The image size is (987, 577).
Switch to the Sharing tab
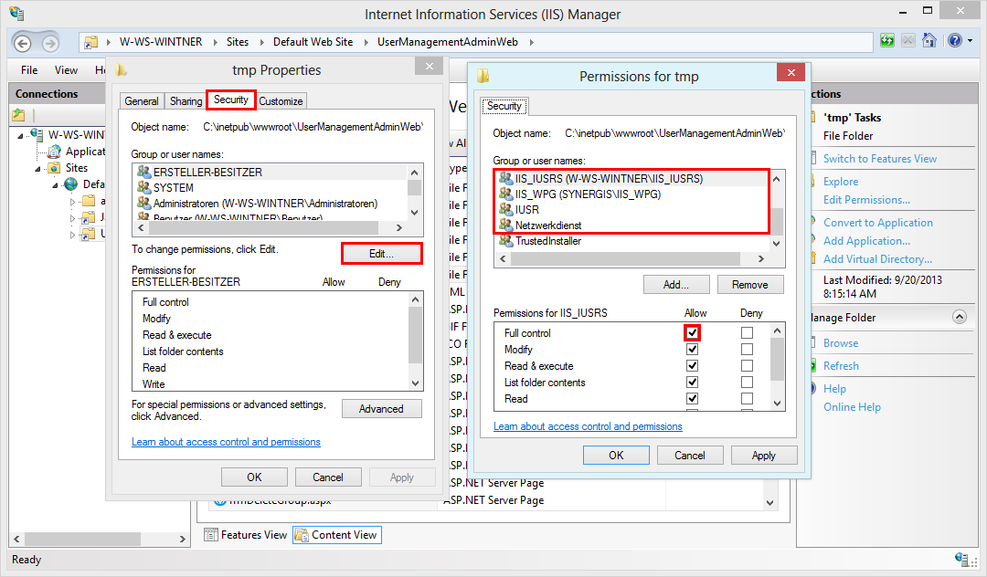(186, 100)
